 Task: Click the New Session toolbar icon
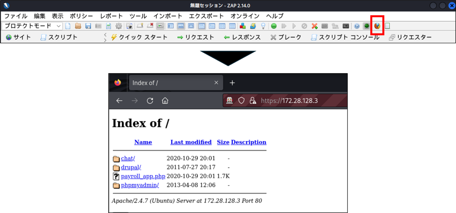(68, 26)
